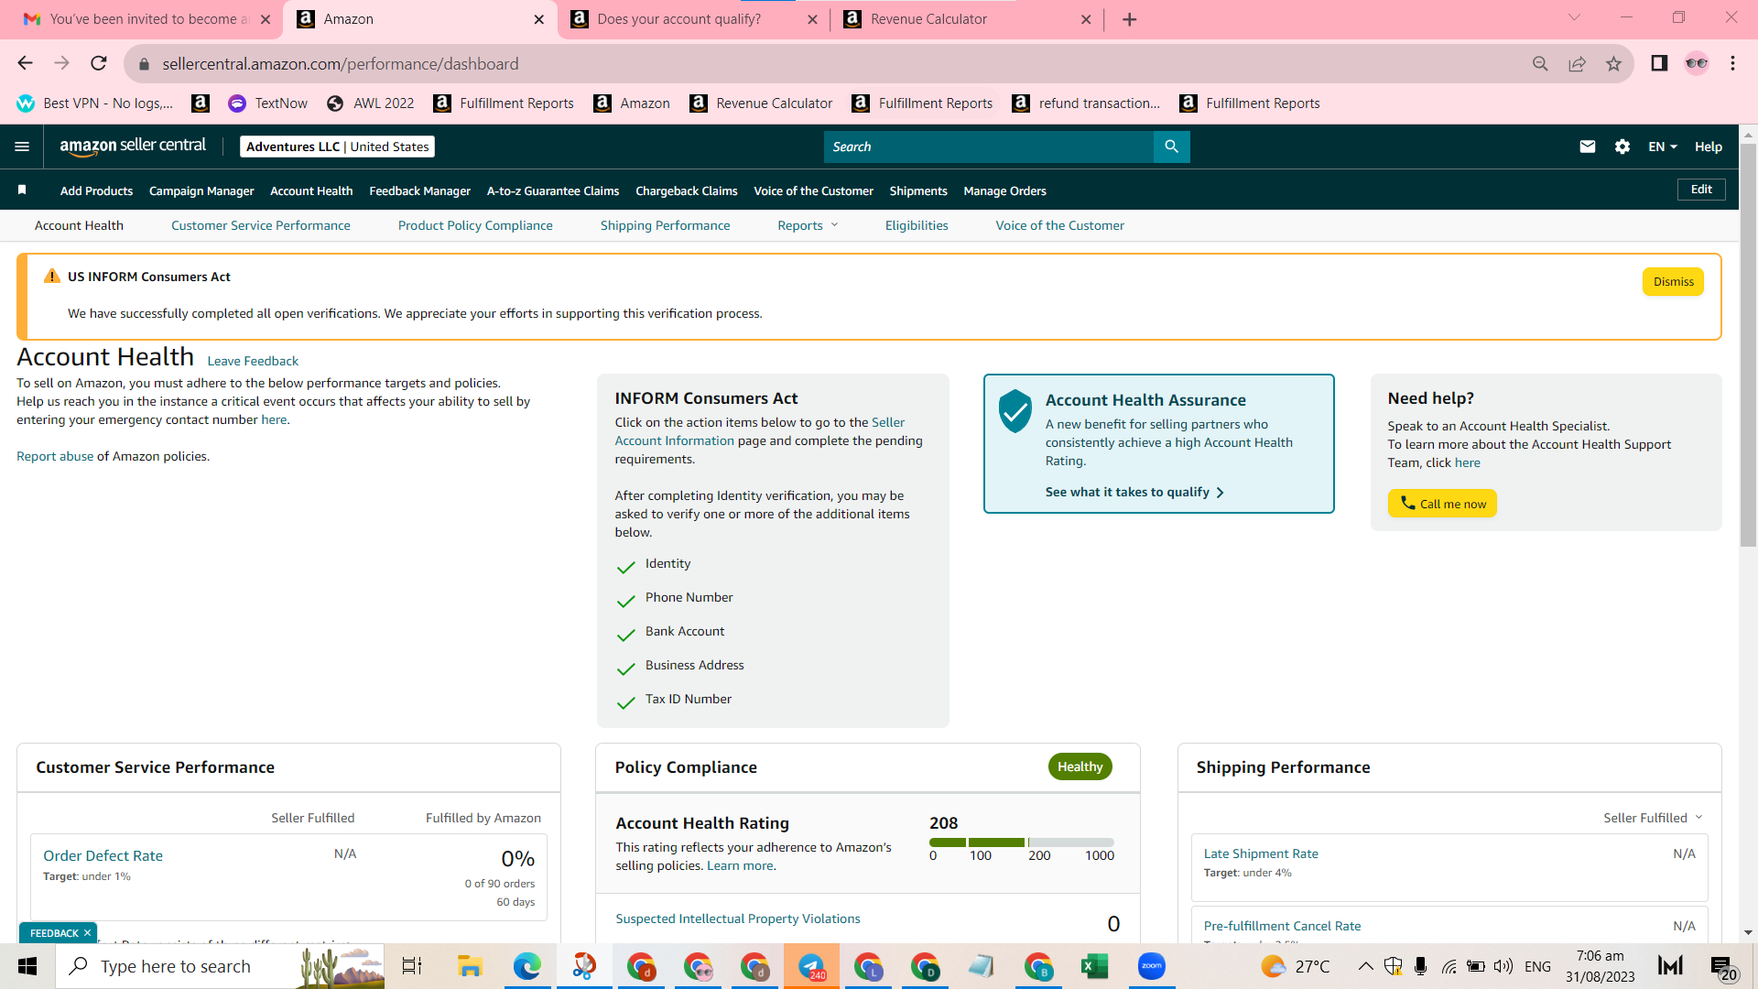Click the site lock icon in the address bar

tap(144, 64)
